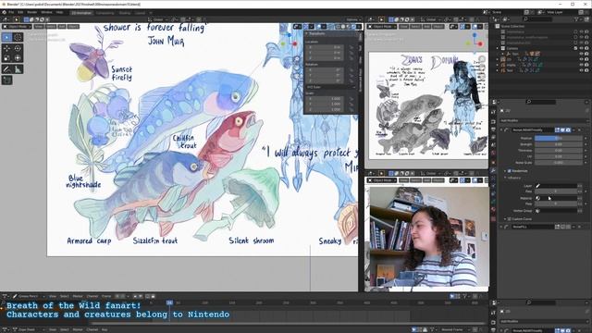This screenshot has height=333, width=592.
Task: Delete the first Noise modifier with X
Action: (x=580, y=129)
